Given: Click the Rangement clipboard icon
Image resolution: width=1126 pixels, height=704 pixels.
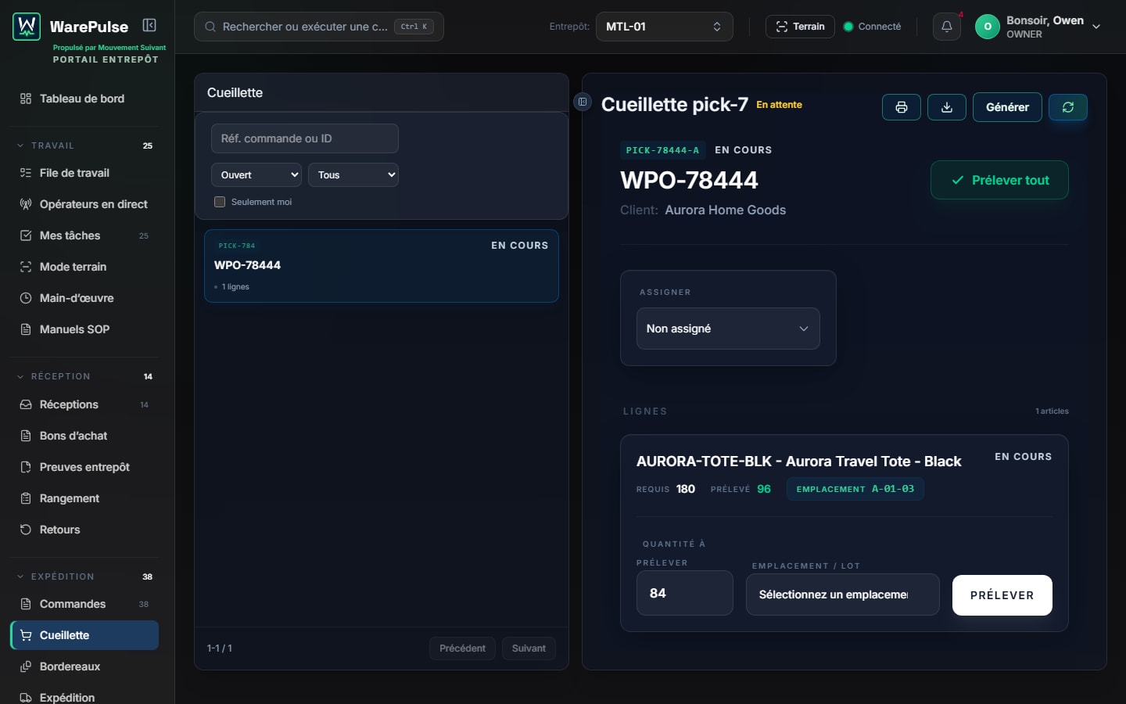Looking at the screenshot, I should coord(26,498).
